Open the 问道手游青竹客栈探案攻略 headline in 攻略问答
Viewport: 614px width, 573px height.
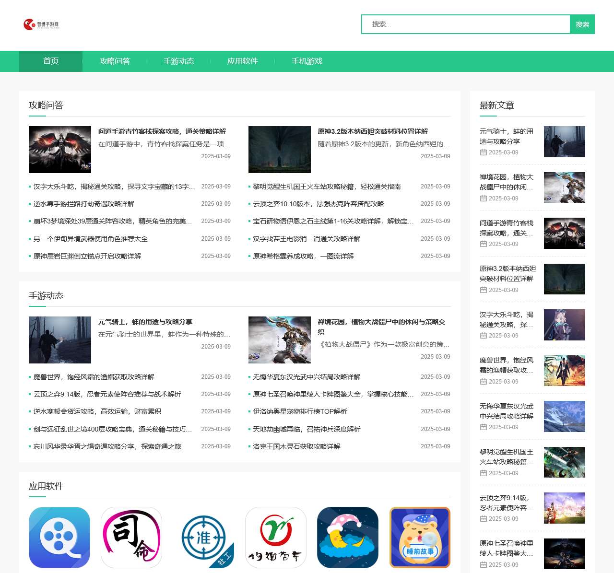click(162, 131)
